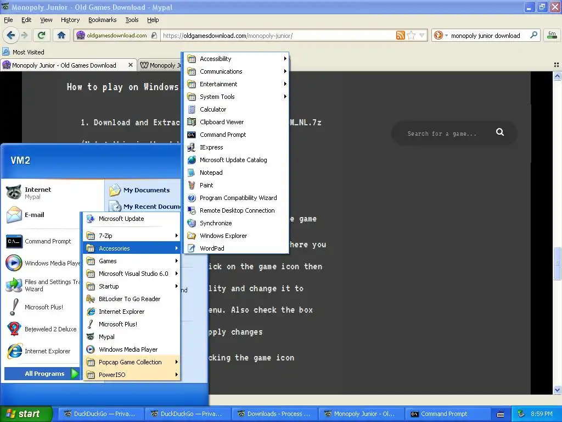Open IExpress

pos(236,147)
